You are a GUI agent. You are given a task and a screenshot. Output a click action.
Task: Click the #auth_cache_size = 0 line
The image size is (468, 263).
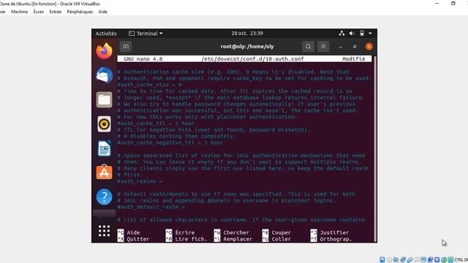pyautogui.click(x=149, y=85)
